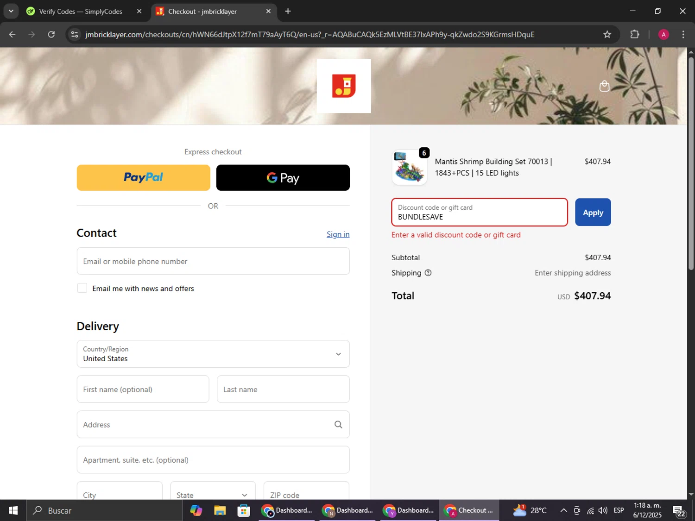Show hidden system tray icons
Viewport: 695px width, 521px height.
(x=563, y=510)
